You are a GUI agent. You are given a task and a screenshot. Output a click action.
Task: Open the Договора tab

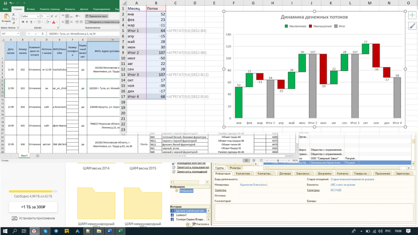pyautogui.click(x=285, y=173)
